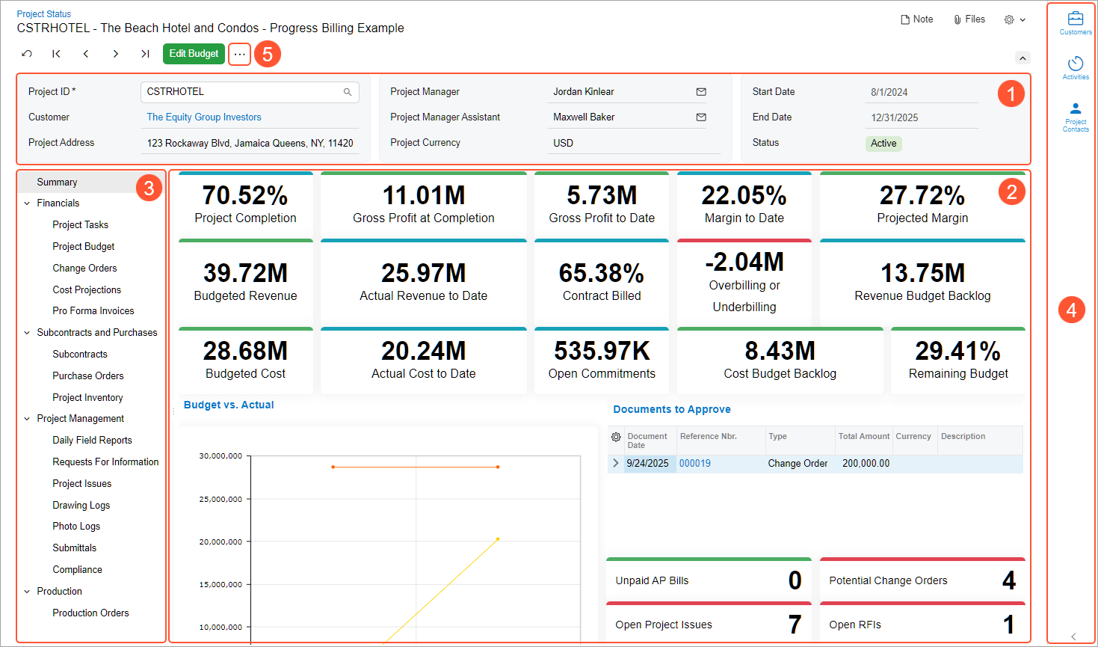The height and width of the screenshot is (647, 1098).
Task: Click the undo arrow in the toolbar
Action: (x=27, y=54)
